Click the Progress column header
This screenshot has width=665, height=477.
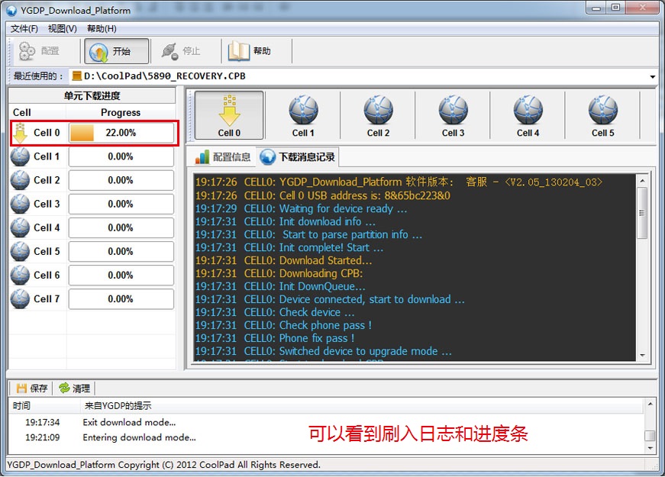[121, 112]
